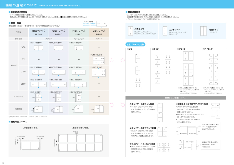Image resolution: width=234 pixels, height=165 pixels.
Task: Click the 両面タイプ type card title
Action: 213,30
